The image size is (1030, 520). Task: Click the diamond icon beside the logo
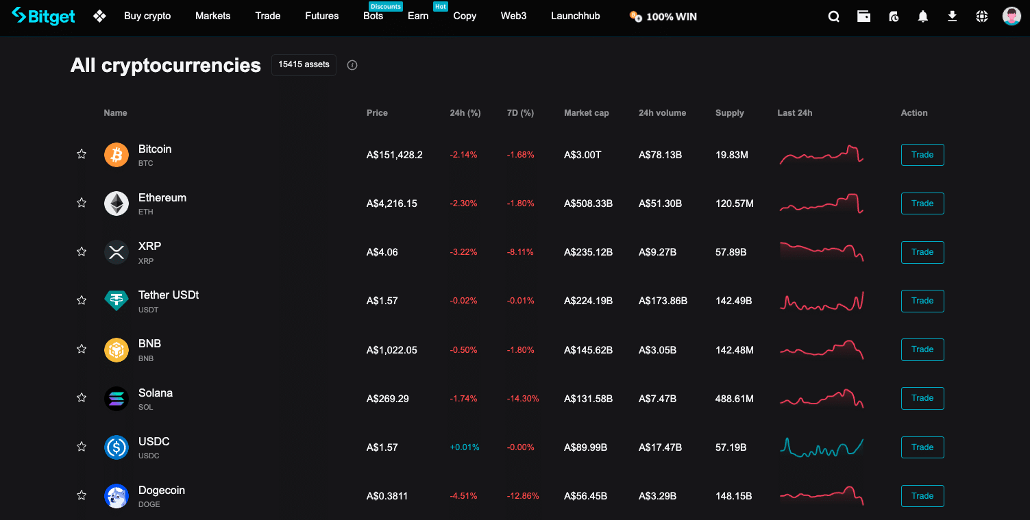tap(99, 16)
